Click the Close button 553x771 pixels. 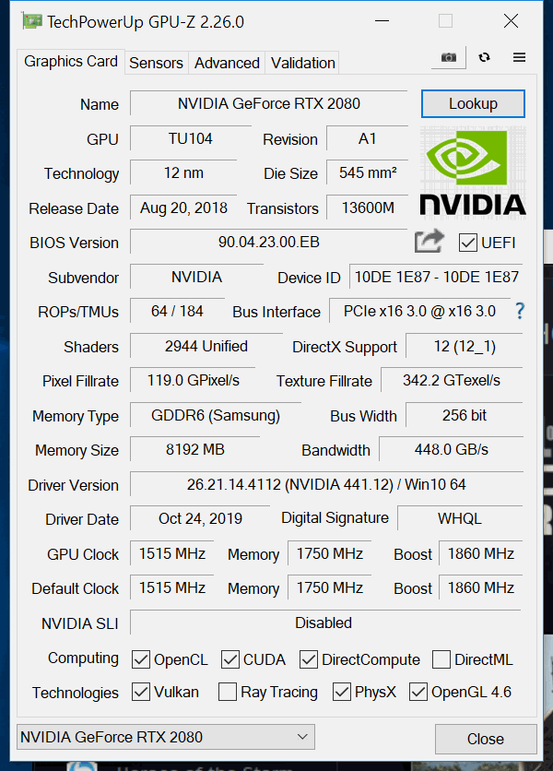coord(485,739)
